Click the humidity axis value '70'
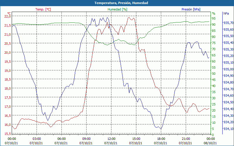 coord(214,49)
